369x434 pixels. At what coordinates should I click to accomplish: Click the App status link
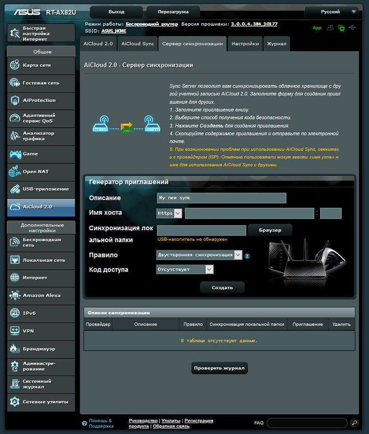(x=317, y=28)
